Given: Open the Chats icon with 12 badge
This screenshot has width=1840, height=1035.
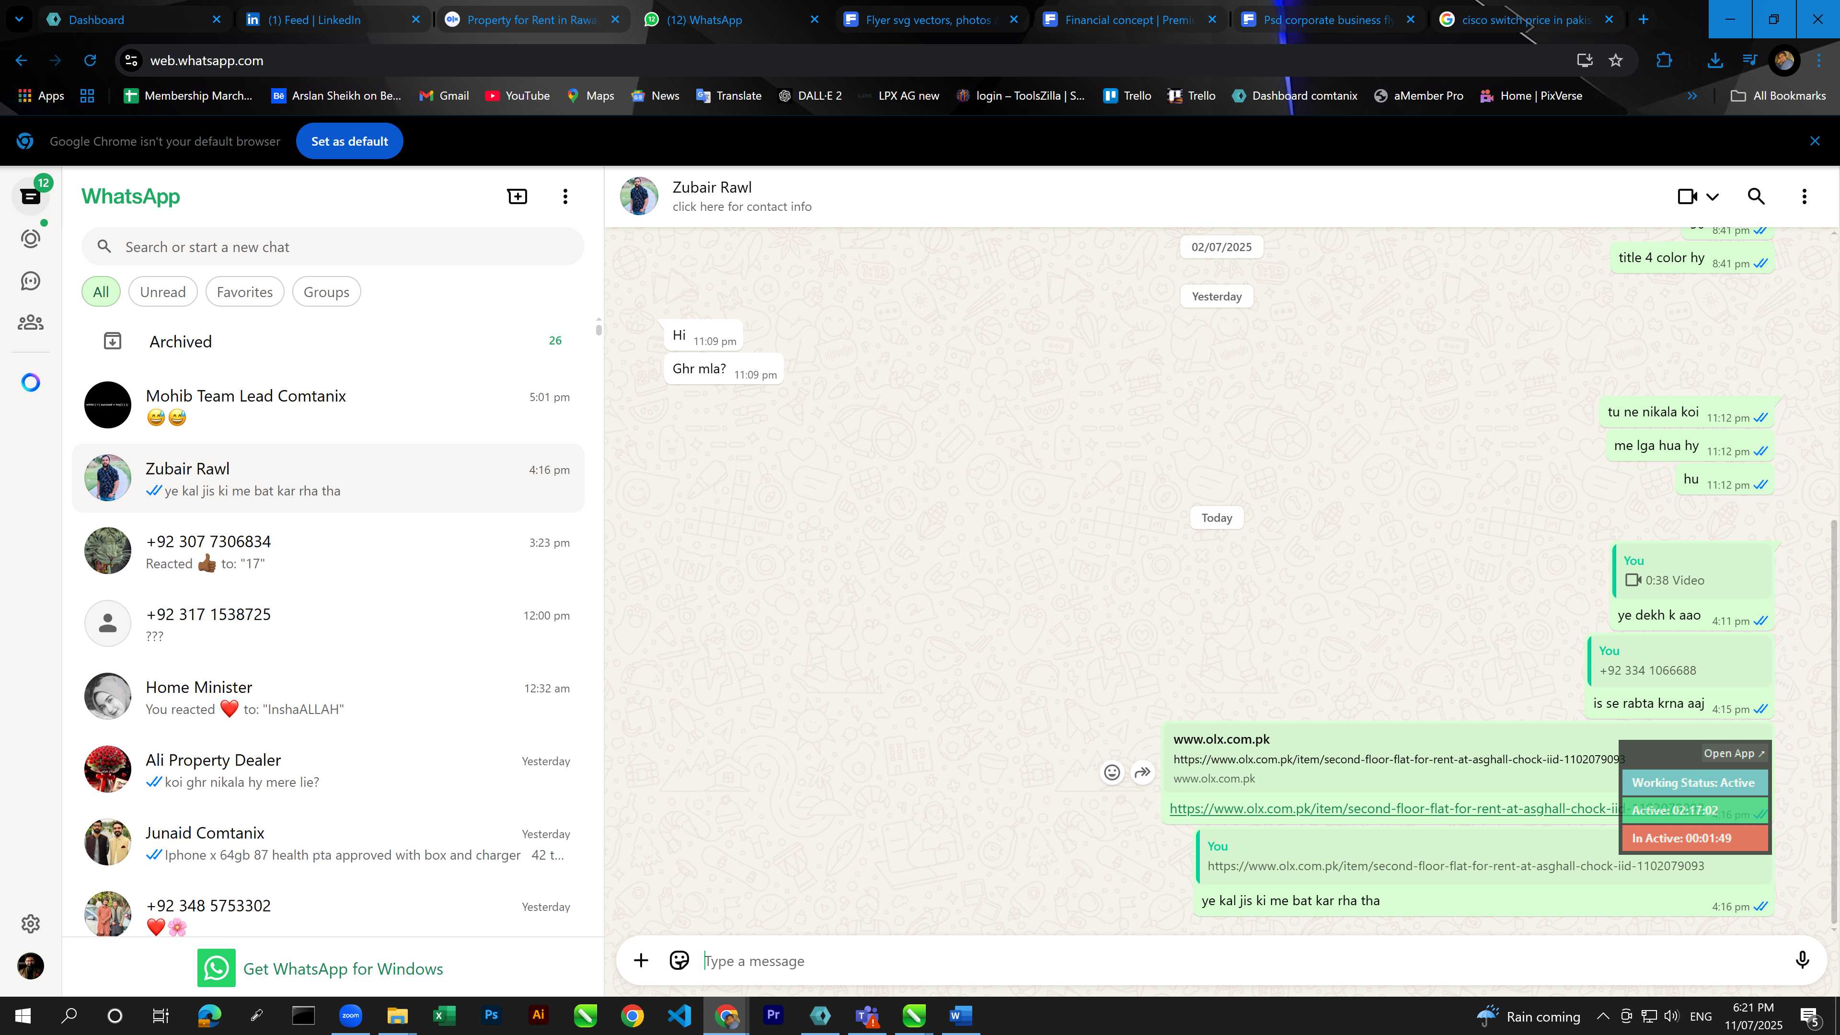Looking at the screenshot, I should (30, 196).
